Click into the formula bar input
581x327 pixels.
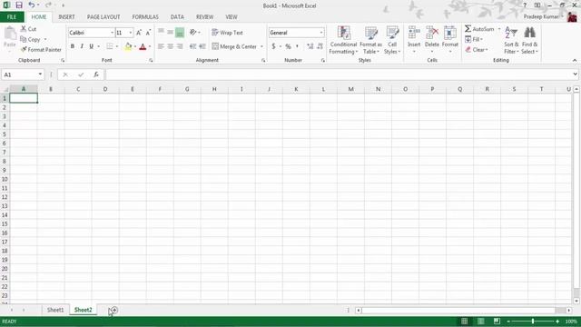339,74
